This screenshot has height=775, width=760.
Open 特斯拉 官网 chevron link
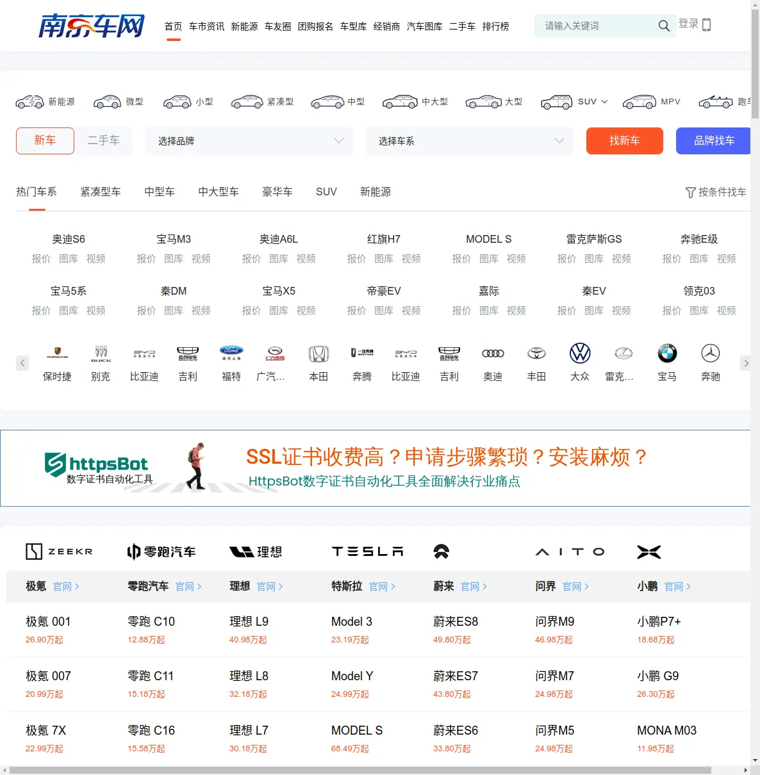coord(382,587)
